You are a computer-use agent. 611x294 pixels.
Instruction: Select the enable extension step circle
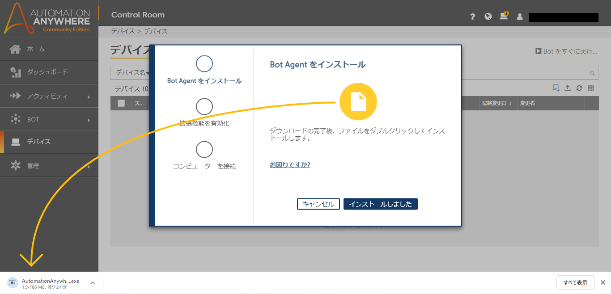click(x=204, y=107)
